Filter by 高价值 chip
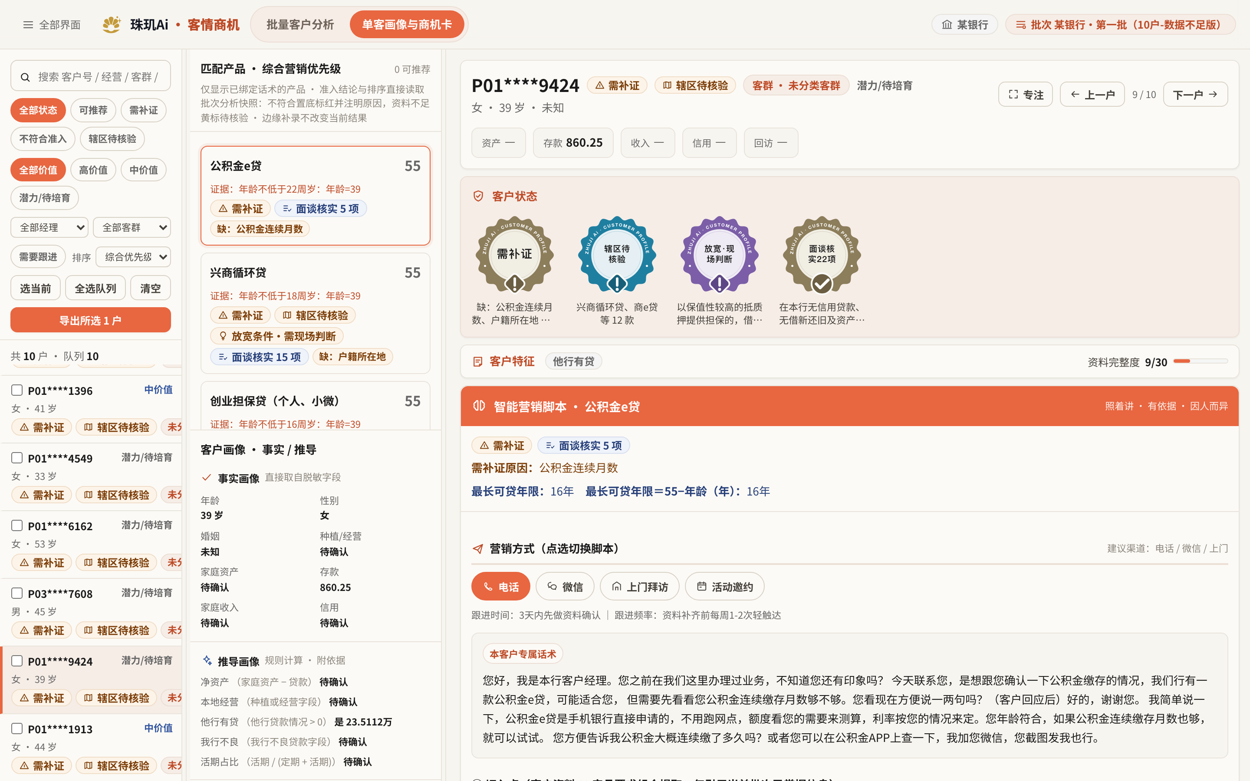Viewport: 1250px width, 781px height. coord(93,170)
